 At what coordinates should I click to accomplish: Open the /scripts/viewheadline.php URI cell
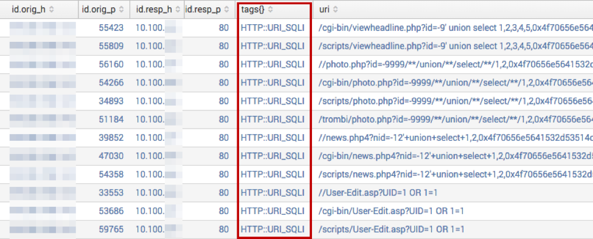click(x=456, y=46)
